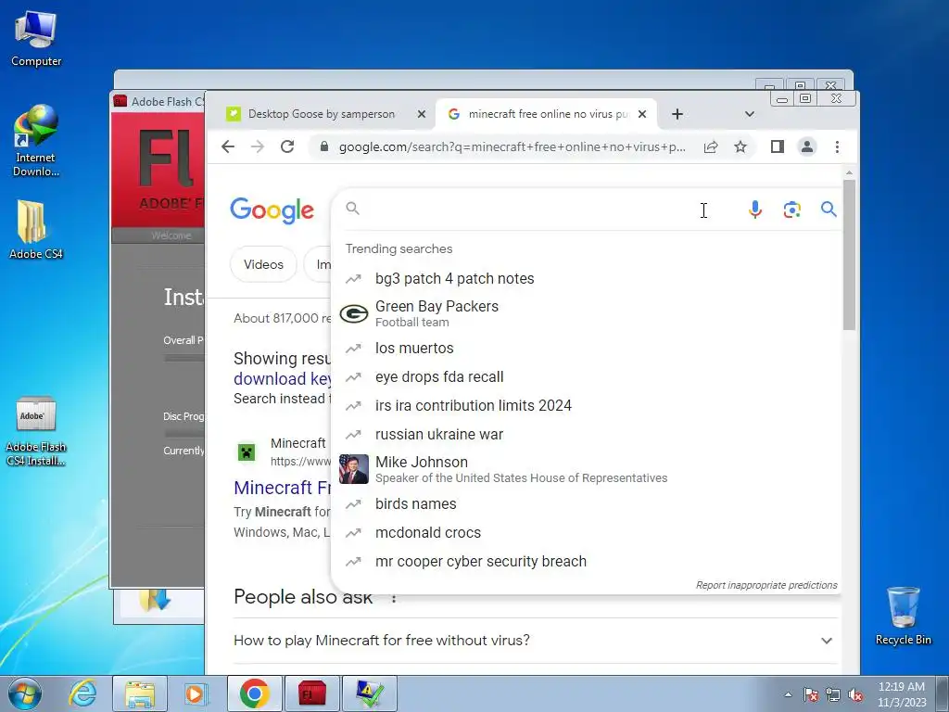
Task: Click the address bar URL
Action: pyautogui.click(x=512, y=147)
